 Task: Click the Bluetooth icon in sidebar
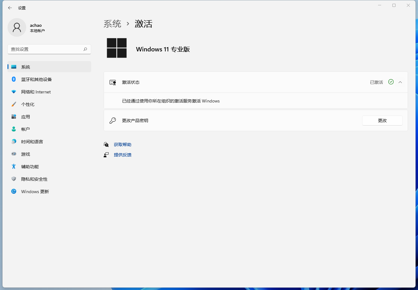(x=14, y=79)
